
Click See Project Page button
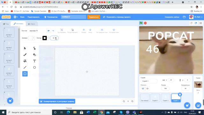[x=117, y=17]
